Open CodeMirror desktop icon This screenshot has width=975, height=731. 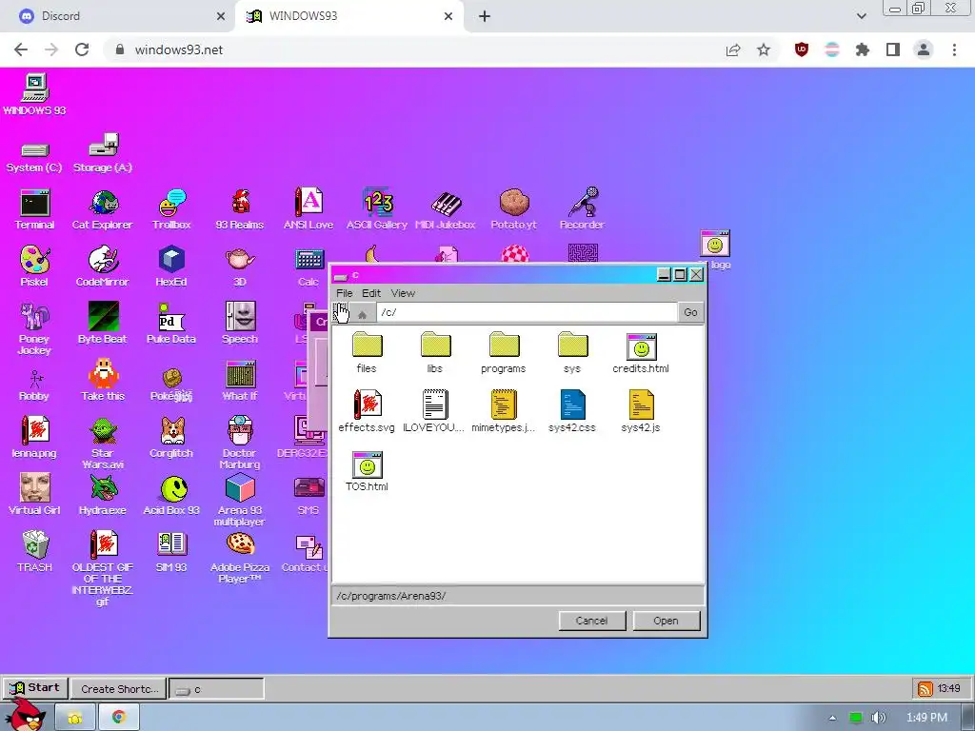point(103,267)
